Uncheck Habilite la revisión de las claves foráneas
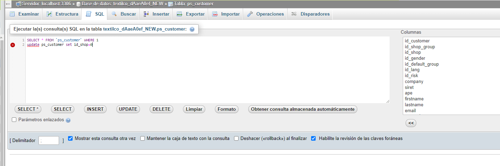 314,138
